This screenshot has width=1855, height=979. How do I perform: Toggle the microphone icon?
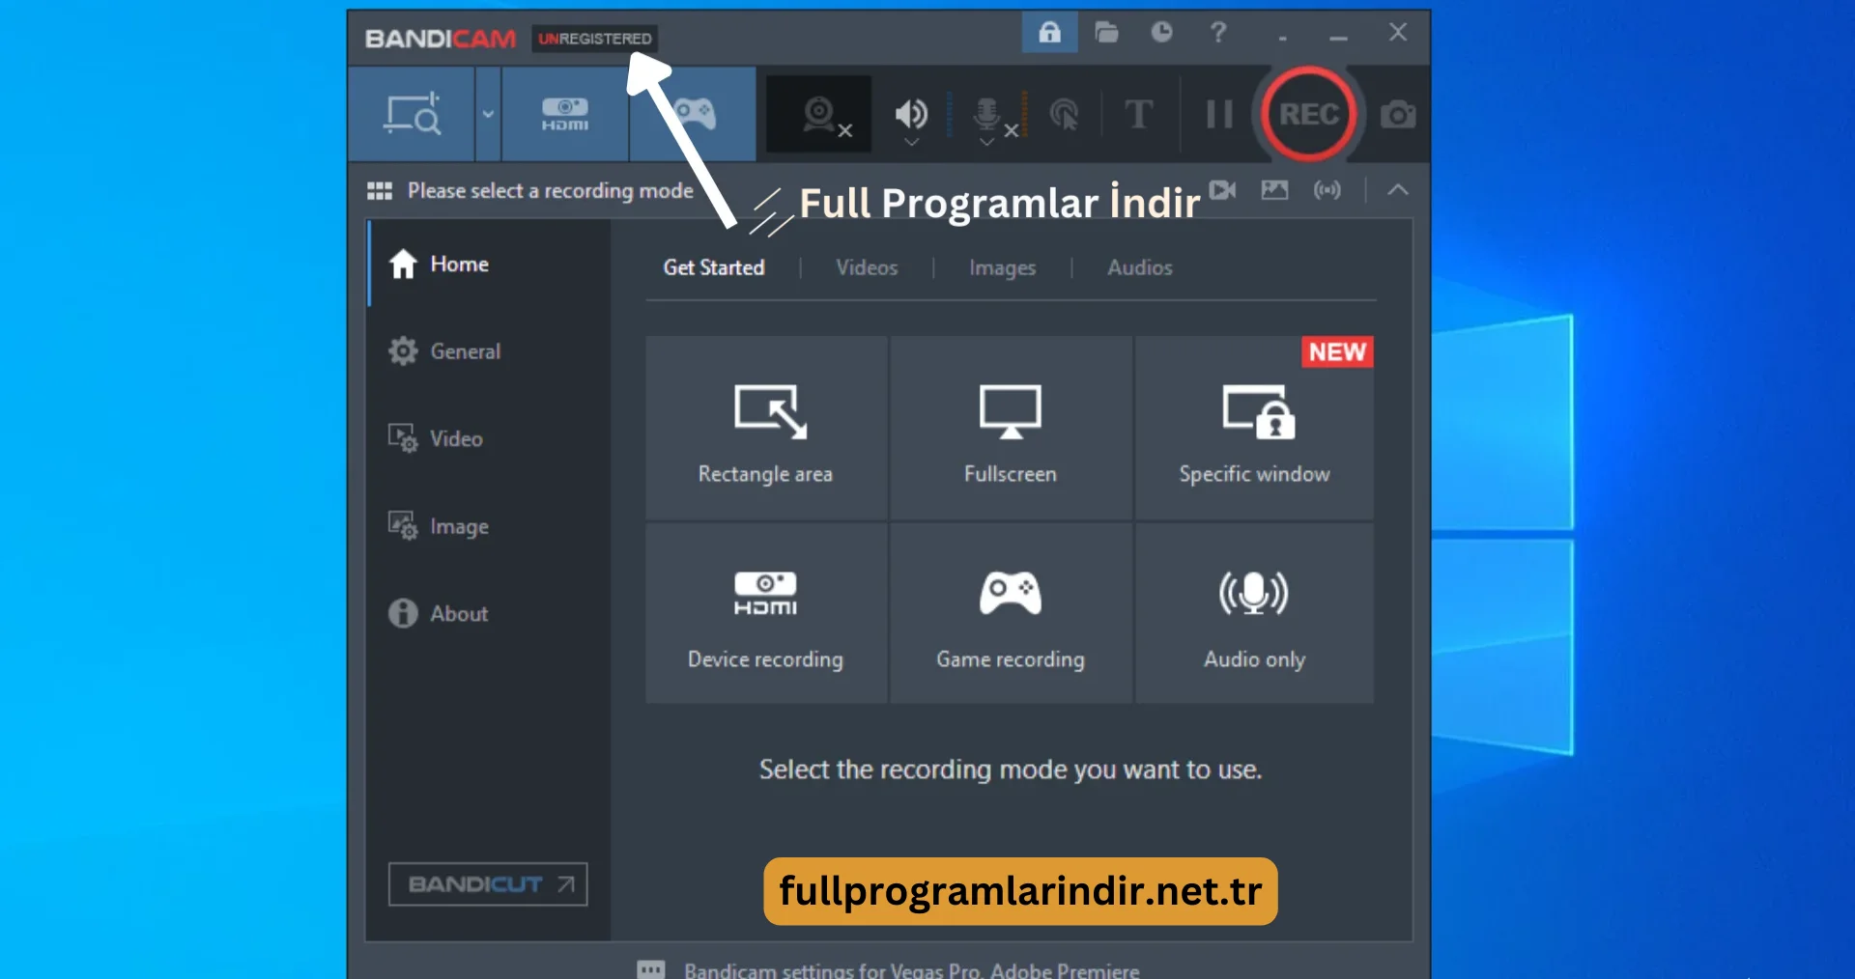[986, 113]
